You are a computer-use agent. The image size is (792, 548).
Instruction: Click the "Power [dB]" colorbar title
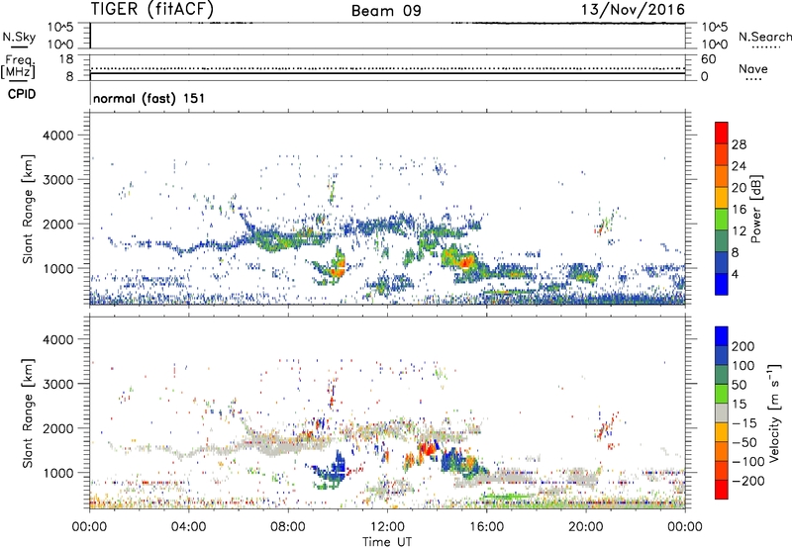point(756,209)
